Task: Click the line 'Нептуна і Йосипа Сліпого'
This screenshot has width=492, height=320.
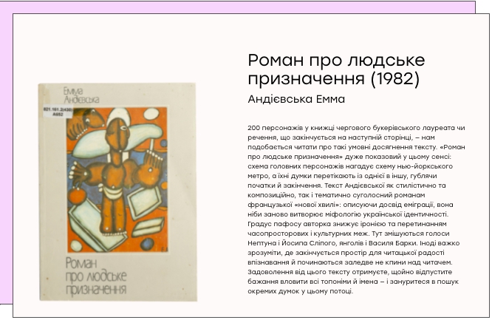Action: tap(353, 243)
